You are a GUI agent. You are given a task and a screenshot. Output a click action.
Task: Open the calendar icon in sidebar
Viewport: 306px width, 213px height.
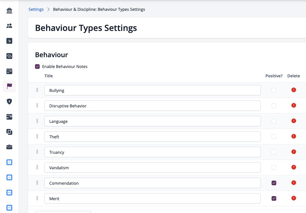pyautogui.click(x=9, y=71)
